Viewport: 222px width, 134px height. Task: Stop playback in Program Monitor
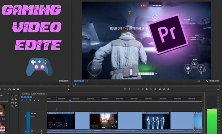[147, 89]
